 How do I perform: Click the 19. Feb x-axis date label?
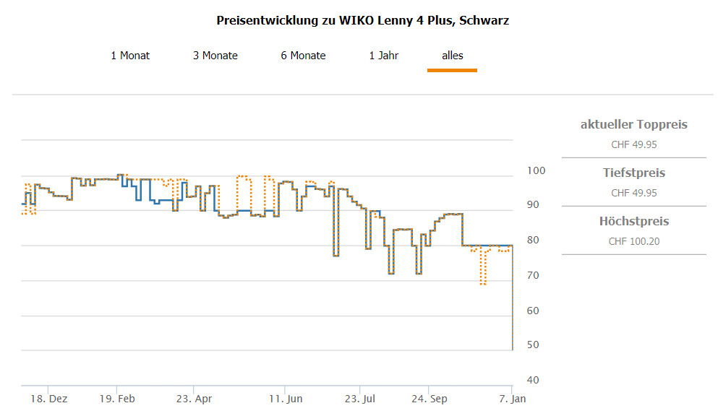pos(117,399)
